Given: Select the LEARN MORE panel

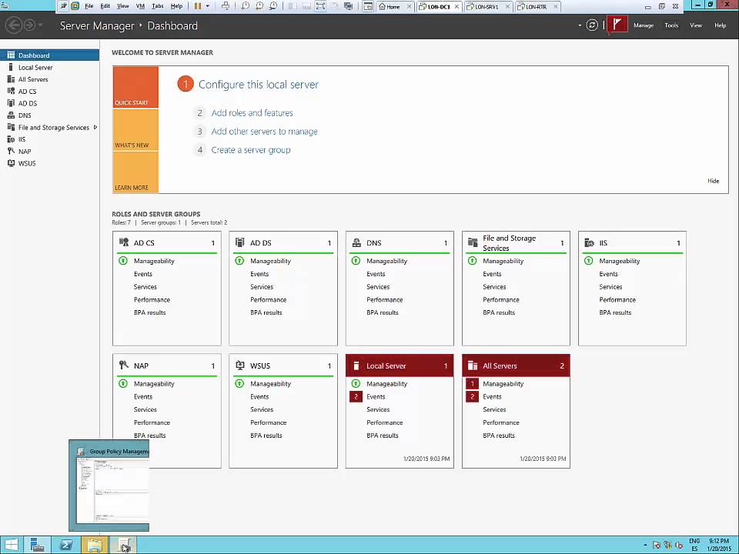Looking at the screenshot, I should point(135,172).
